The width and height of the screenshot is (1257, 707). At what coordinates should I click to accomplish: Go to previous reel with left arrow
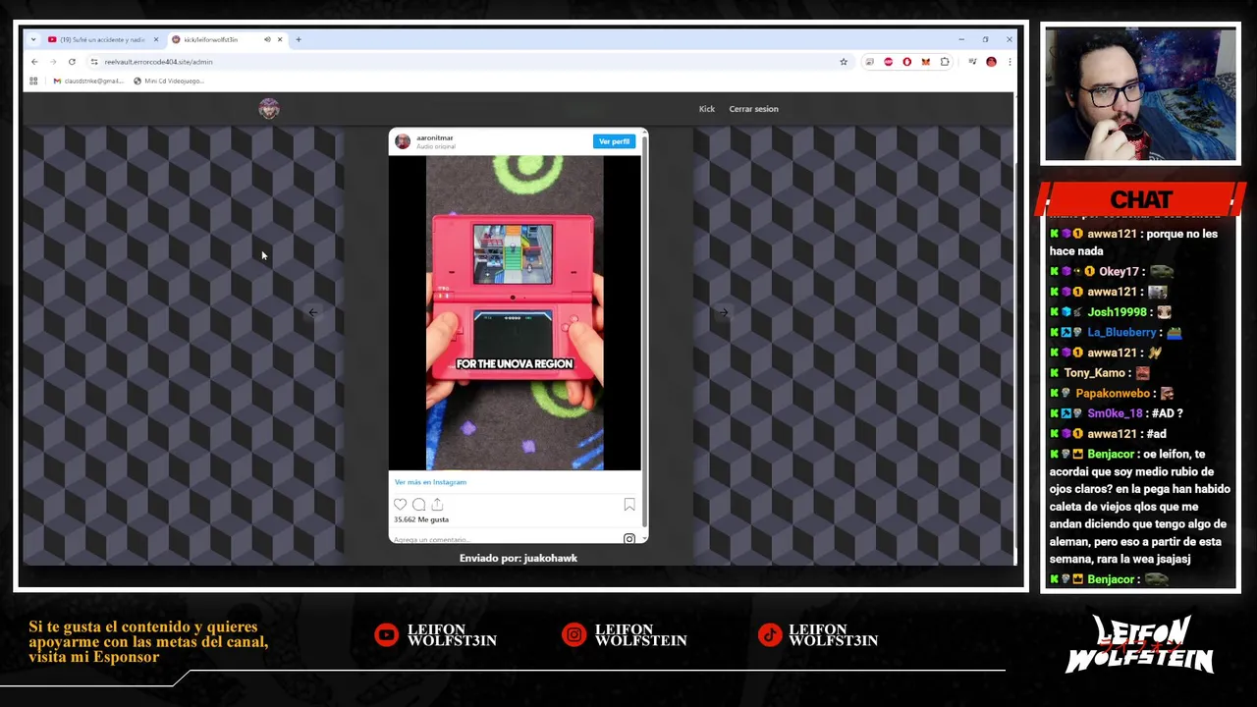point(312,312)
